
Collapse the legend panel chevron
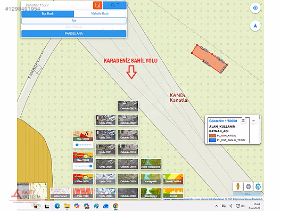pos(253,120)
